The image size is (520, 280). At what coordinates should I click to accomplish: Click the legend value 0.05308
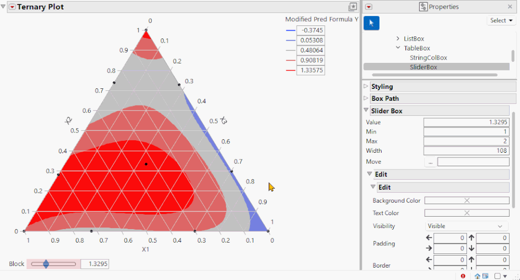pos(310,40)
